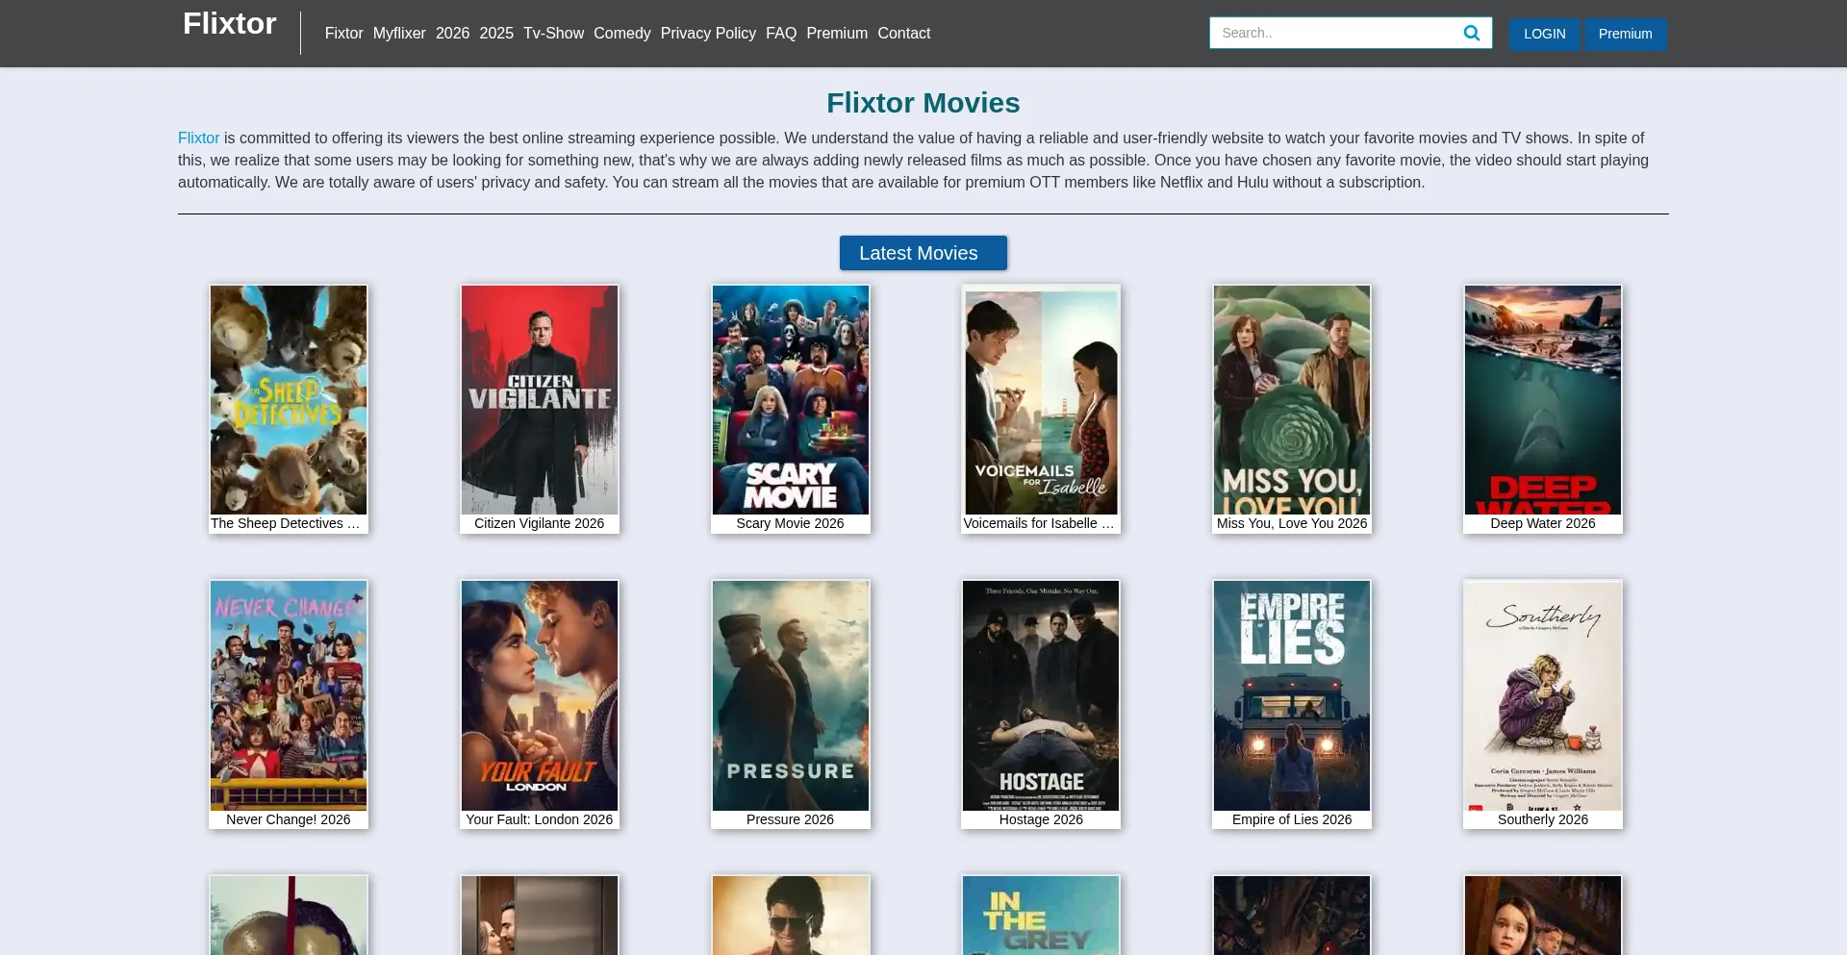Click the 'Southerly 2026' title text
The image size is (1847, 955).
tap(1543, 819)
